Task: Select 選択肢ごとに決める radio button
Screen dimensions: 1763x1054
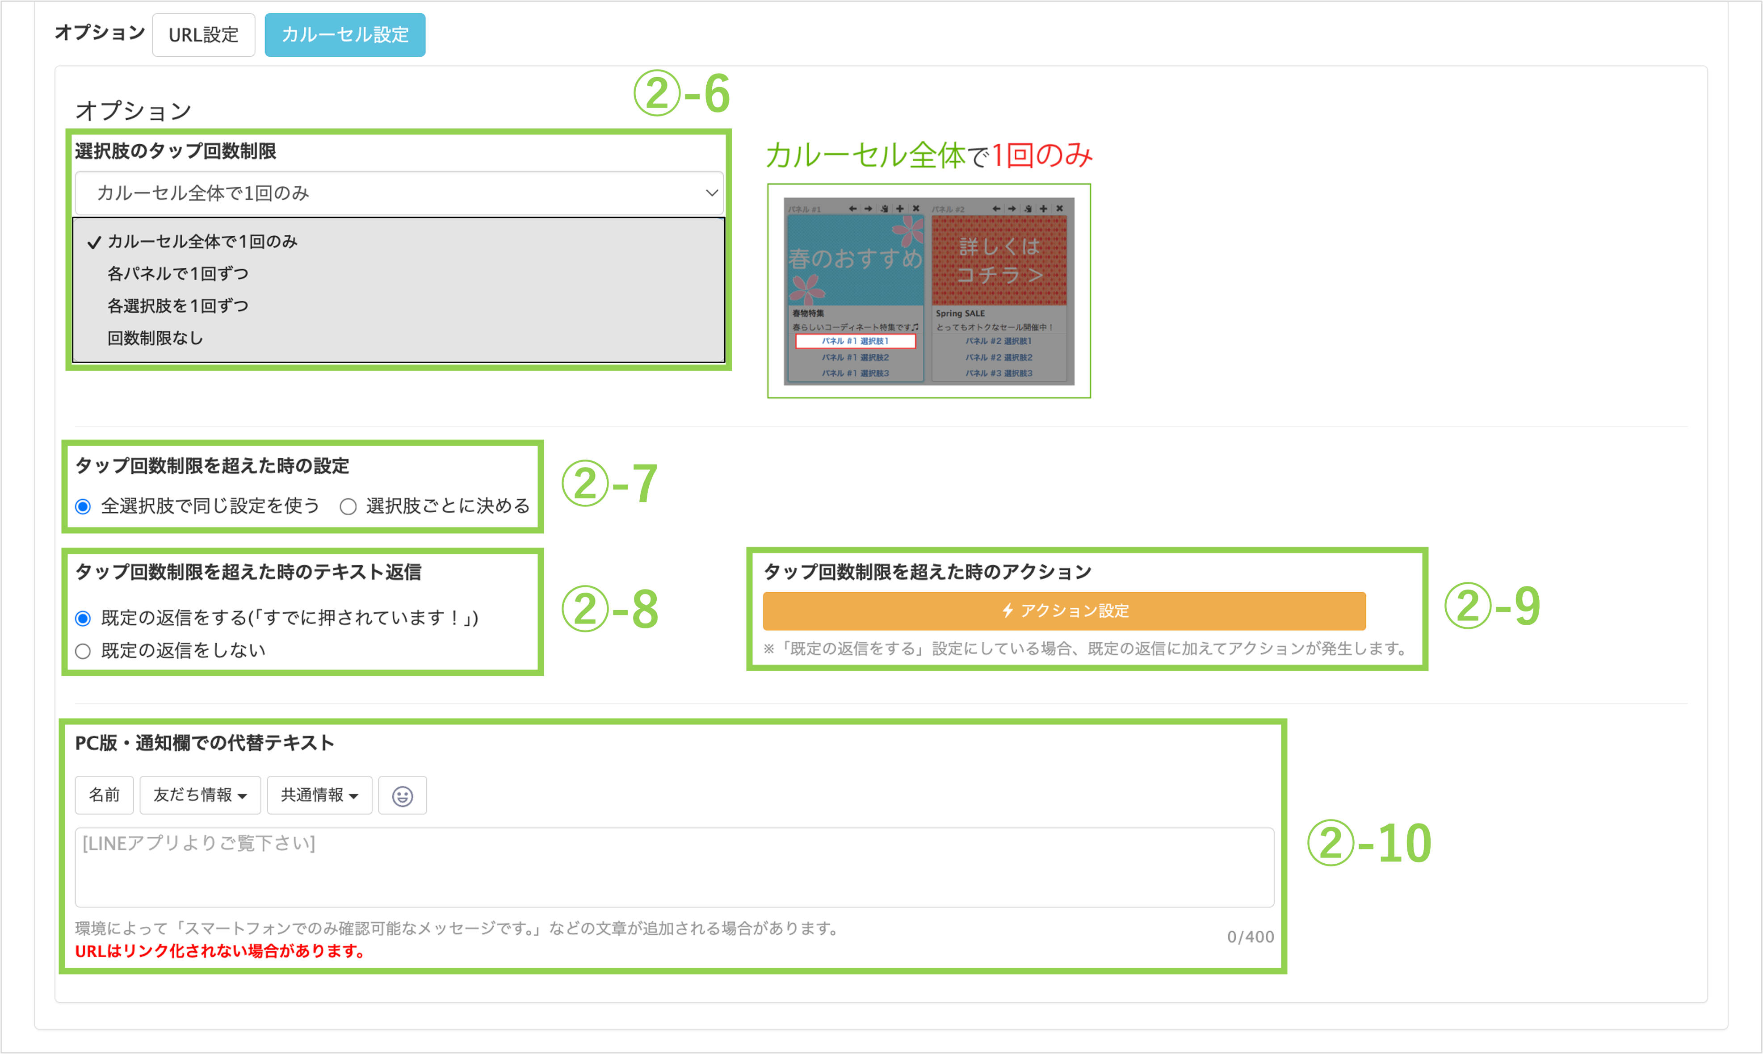Action: [x=348, y=506]
